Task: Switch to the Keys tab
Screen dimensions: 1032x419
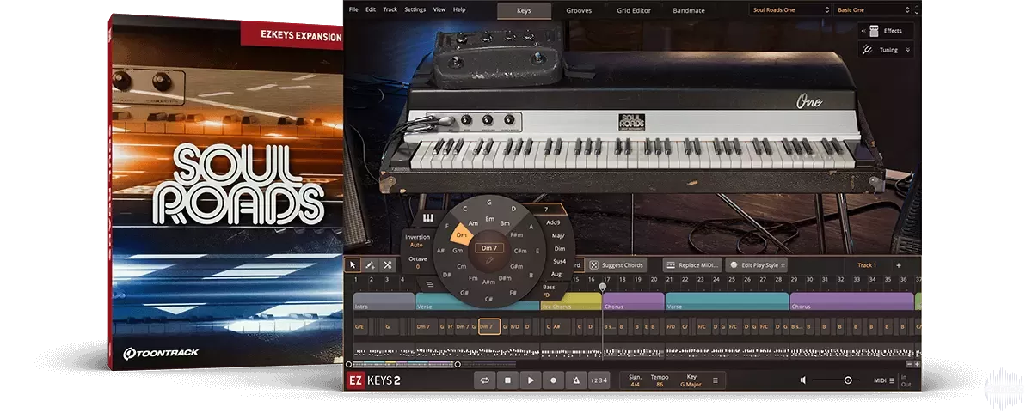Action: tap(523, 10)
